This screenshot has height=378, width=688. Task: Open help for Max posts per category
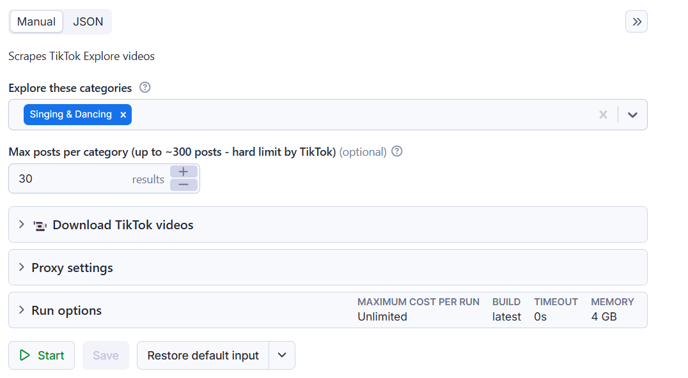(396, 151)
